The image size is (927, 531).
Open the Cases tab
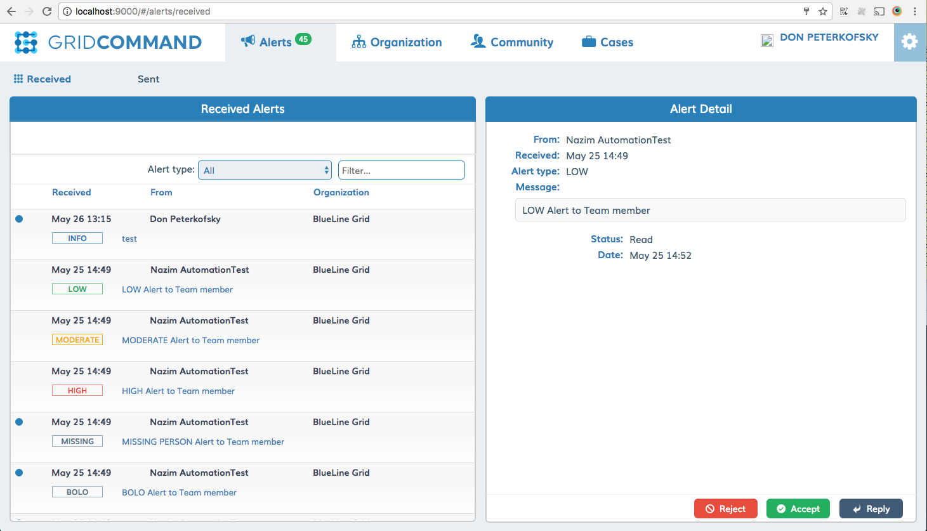tap(608, 43)
